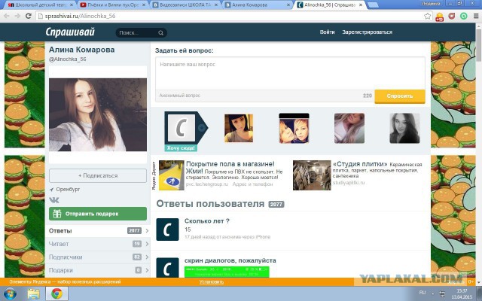Click avatar next to 'Сколько лет ?'
The image size is (482, 301).
tap(167, 230)
